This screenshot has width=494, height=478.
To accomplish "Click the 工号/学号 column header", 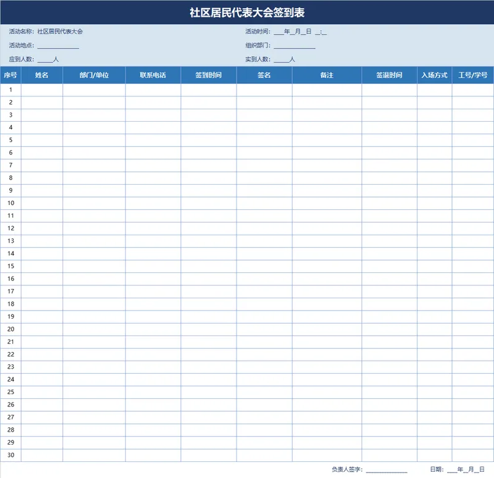I will (x=472, y=75).
